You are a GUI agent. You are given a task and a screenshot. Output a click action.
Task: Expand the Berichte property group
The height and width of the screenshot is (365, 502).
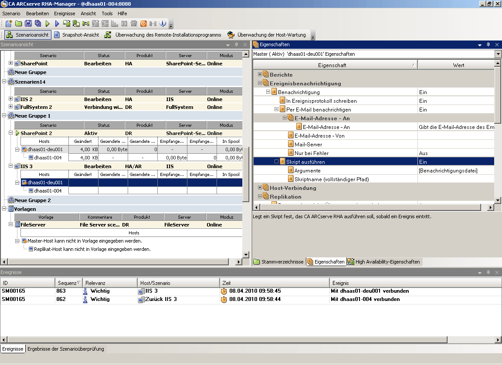click(x=260, y=74)
